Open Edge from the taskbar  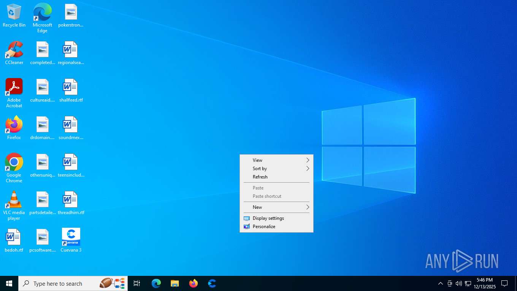[x=156, y=283]
